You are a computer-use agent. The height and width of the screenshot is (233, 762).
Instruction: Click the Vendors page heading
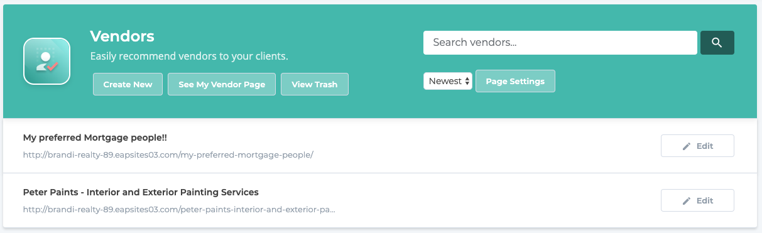(x=122, y=36)
